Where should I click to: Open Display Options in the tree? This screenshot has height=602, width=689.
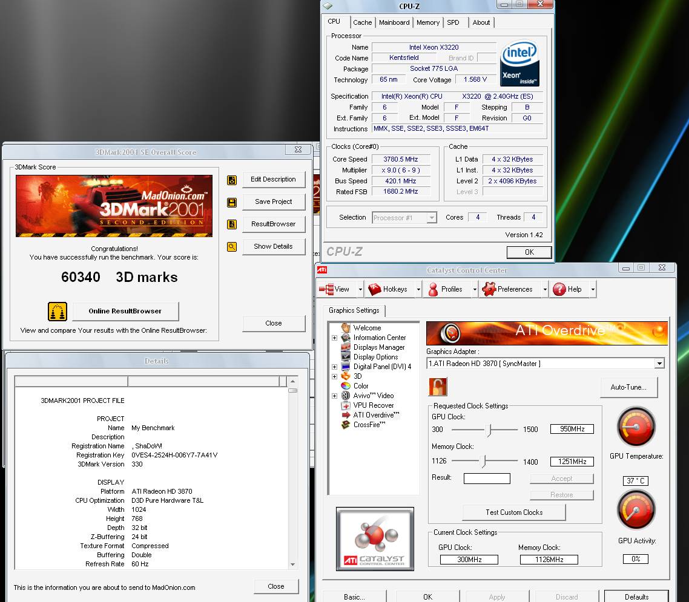[376, 357]
